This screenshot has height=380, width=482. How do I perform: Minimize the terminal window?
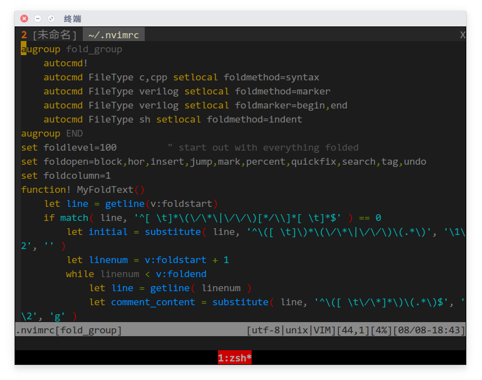tap(38, 19)
